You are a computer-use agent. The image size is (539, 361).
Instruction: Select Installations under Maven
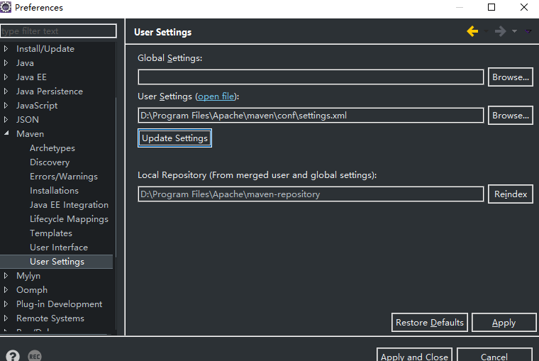click(x=54, y=191)
